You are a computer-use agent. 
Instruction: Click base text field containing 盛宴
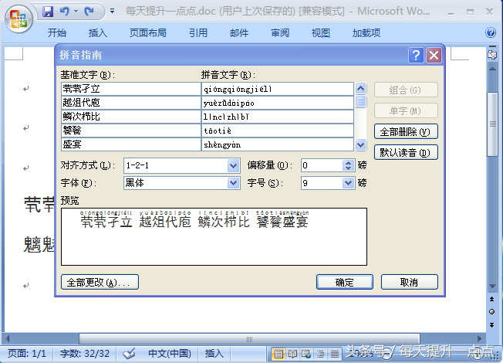click(x=131, y=144)
